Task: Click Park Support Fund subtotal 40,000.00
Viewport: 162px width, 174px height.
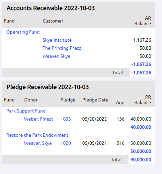Action: click(x=141, y=127)
